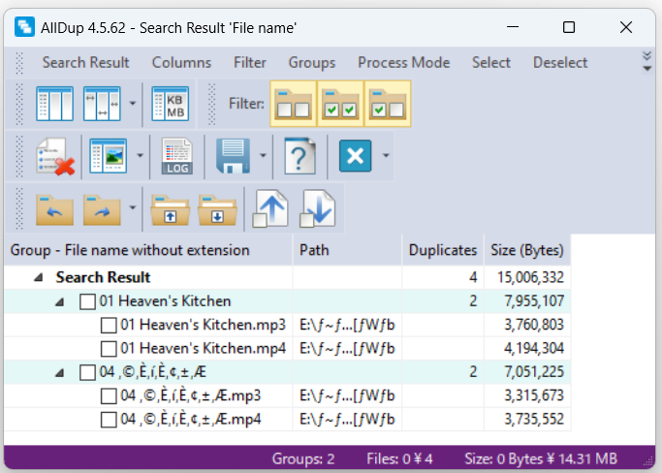Click the Groups: 2 status bar entry
Viewport: 662px width, 473px height.
303,458
